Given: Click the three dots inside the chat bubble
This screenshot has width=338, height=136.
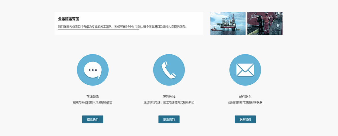Looking at the screenshot, I should click(92, 70).
